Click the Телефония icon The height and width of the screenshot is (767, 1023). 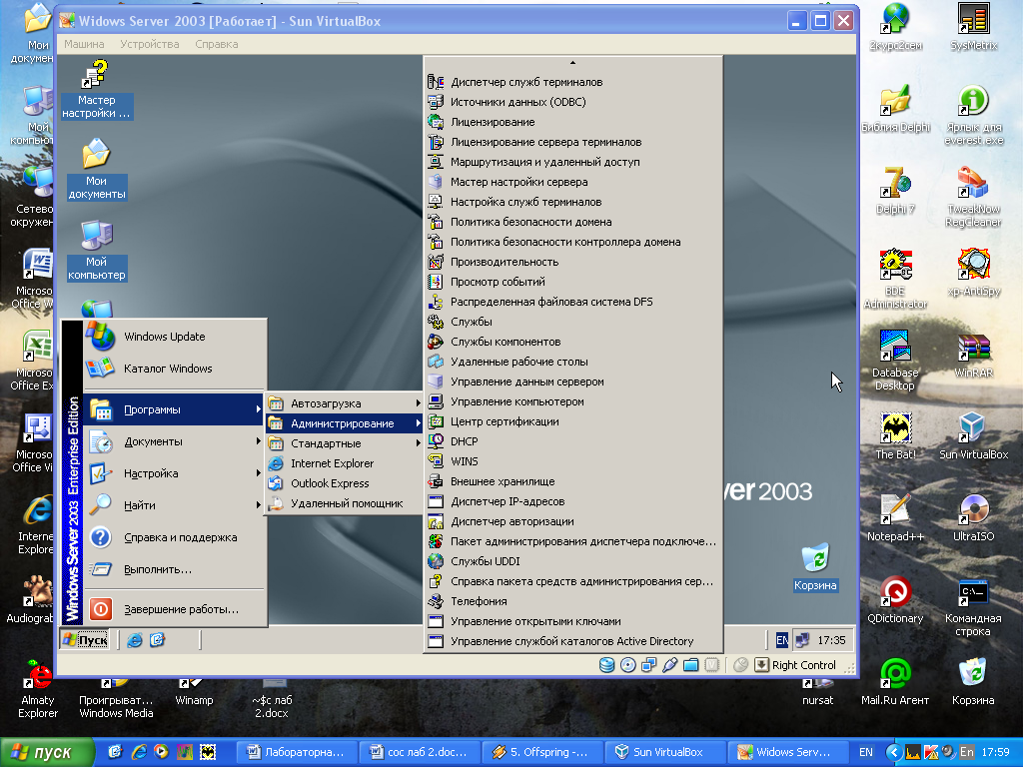click(436, 601)
